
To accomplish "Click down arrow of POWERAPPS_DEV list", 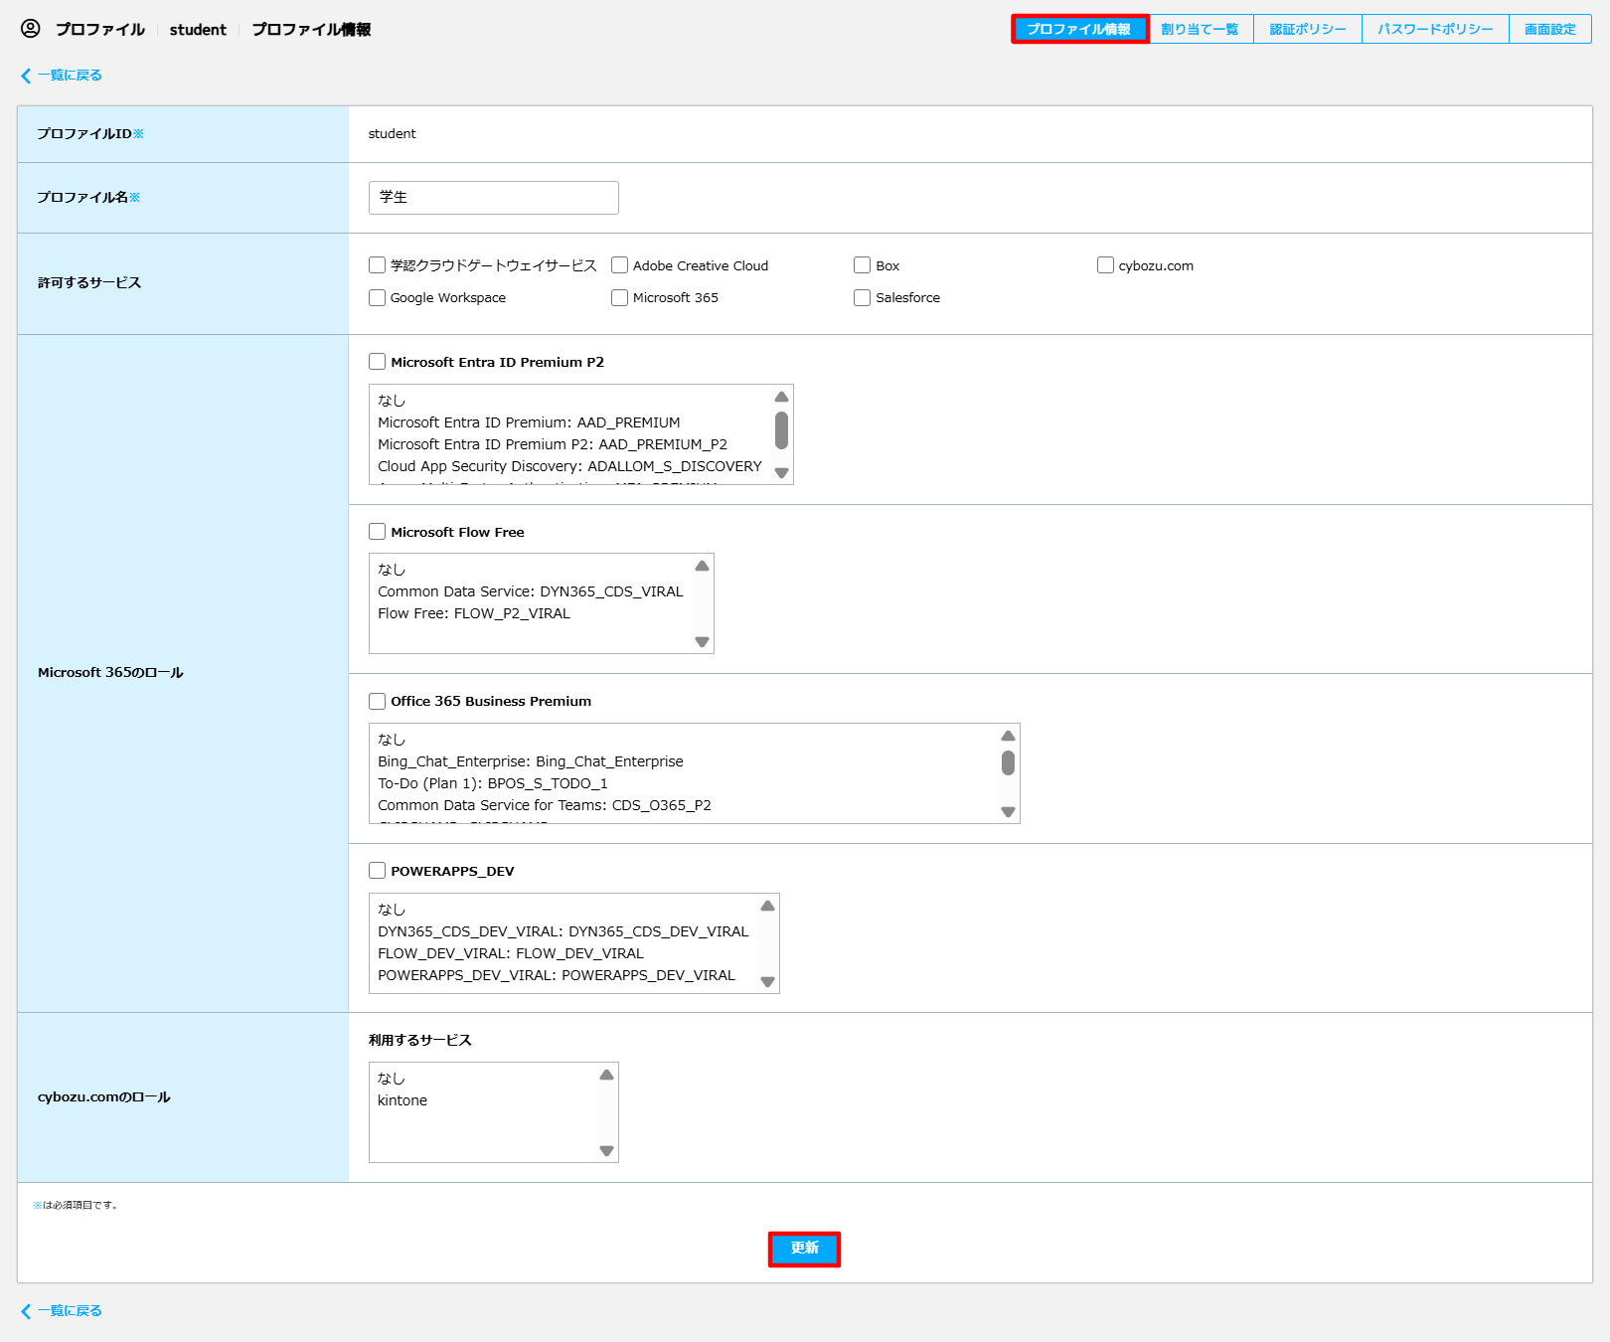I will (x=767, y=982).
